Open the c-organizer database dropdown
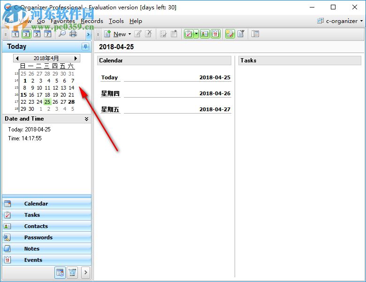 point(340,21)
